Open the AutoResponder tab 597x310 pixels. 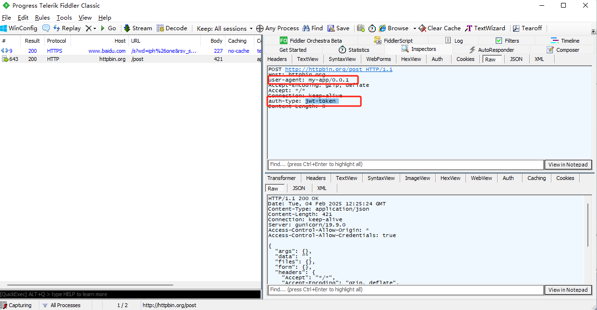491,50
